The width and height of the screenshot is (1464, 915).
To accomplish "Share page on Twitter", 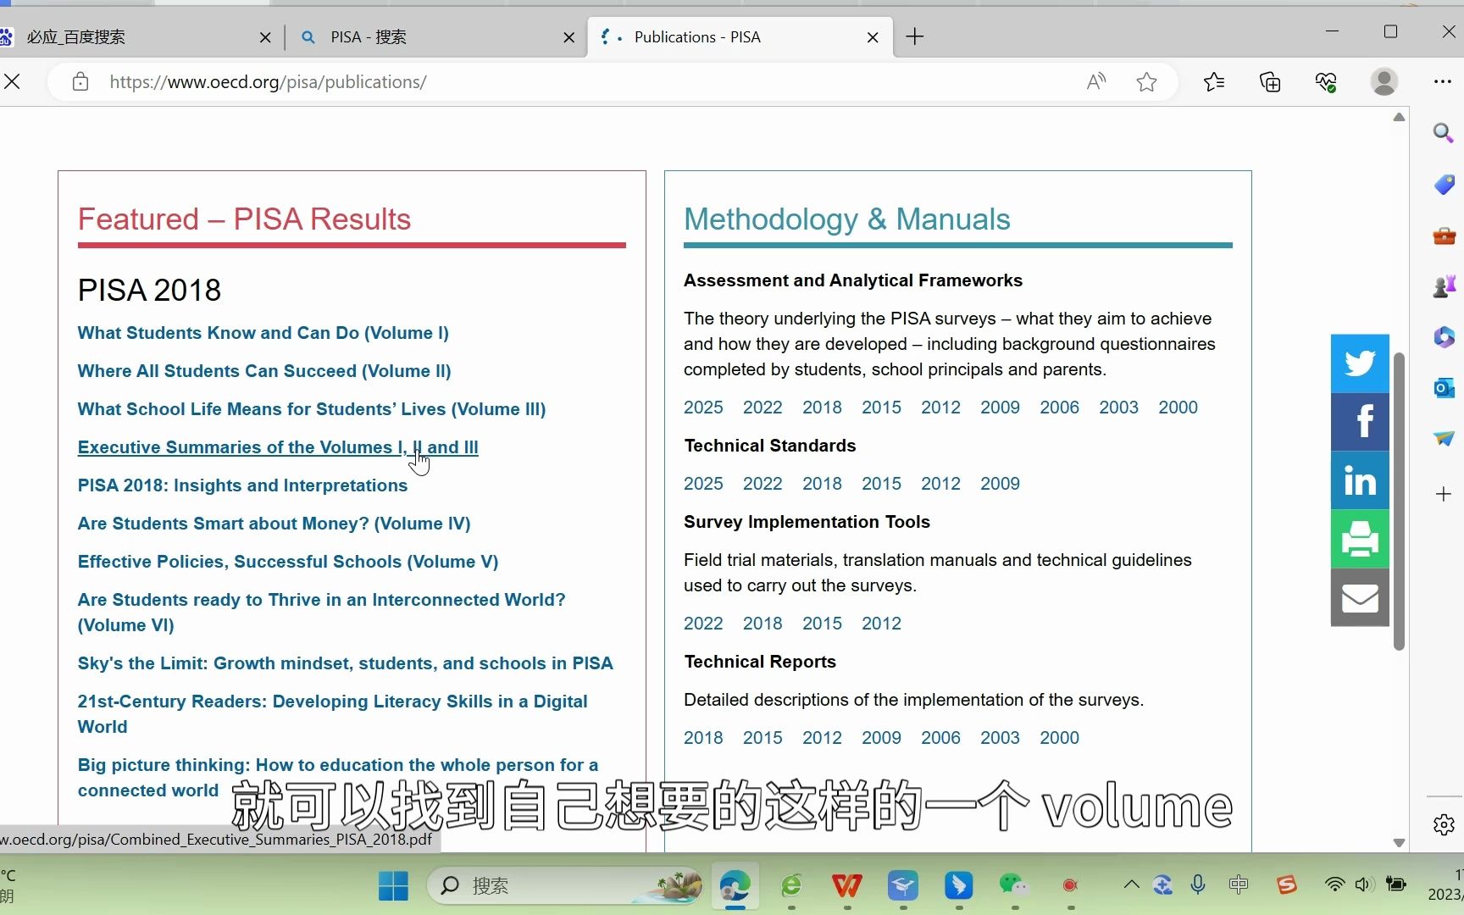I will tap(1360, 363).
